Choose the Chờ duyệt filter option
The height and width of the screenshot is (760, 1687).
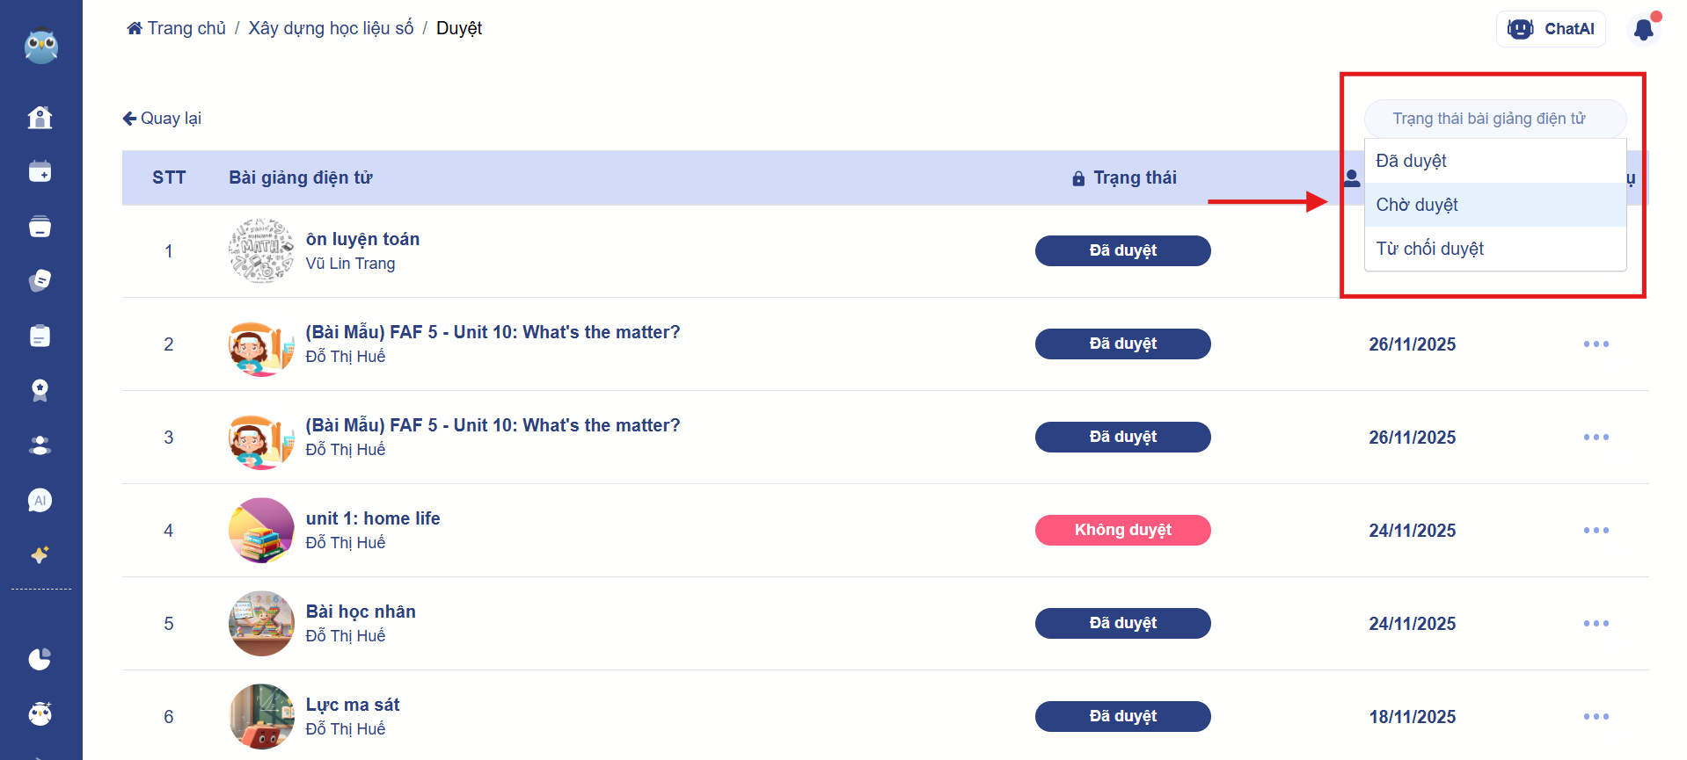[x=1416, y=205]
